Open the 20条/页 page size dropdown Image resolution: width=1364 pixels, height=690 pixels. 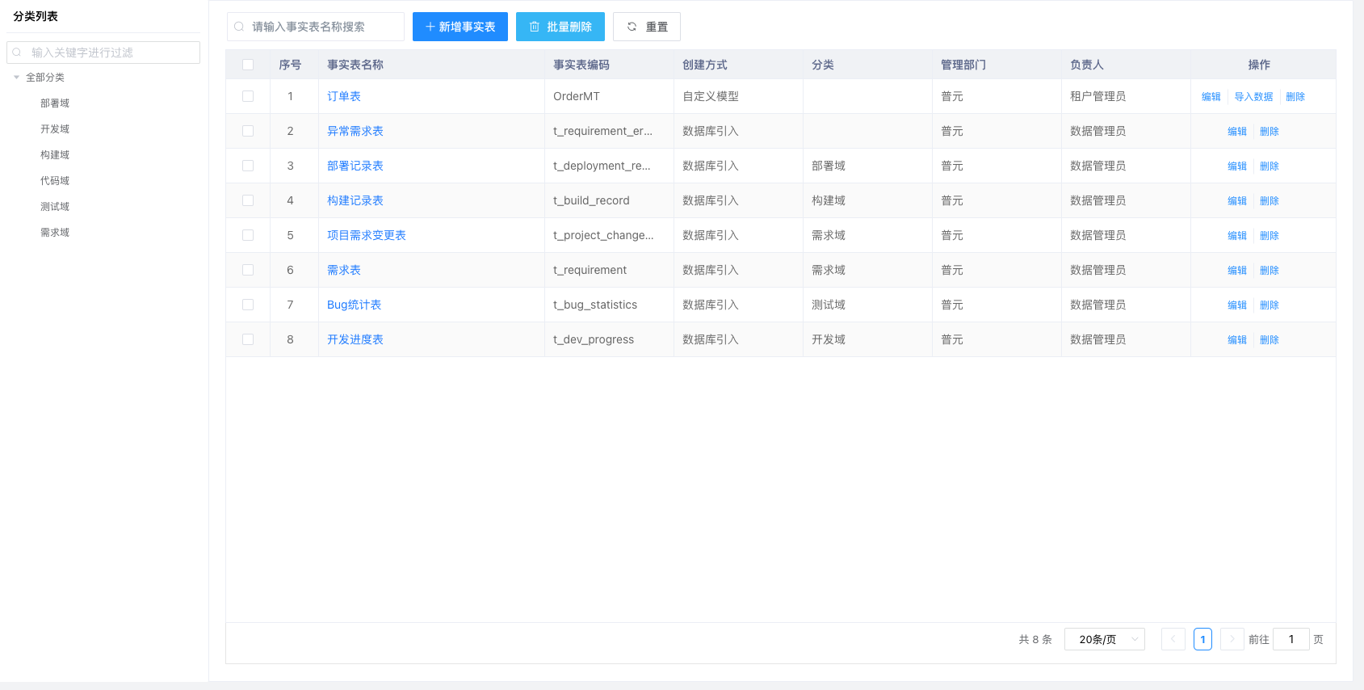[x=1104, y=639]
